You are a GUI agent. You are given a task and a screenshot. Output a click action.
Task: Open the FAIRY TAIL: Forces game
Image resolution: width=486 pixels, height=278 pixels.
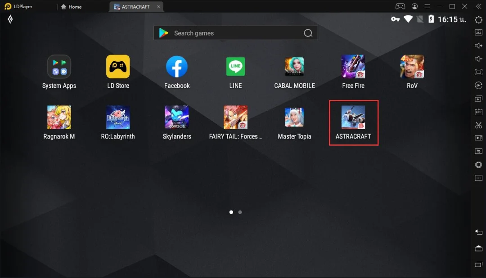click(x=235, y=117)
